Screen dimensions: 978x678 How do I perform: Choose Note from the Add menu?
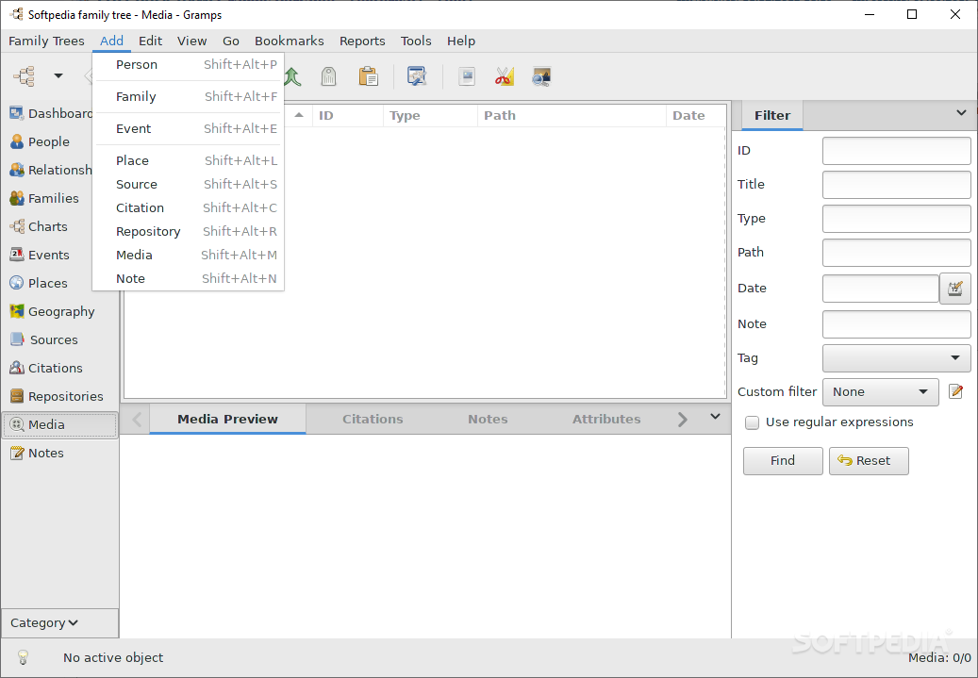[x=189, y=279]
